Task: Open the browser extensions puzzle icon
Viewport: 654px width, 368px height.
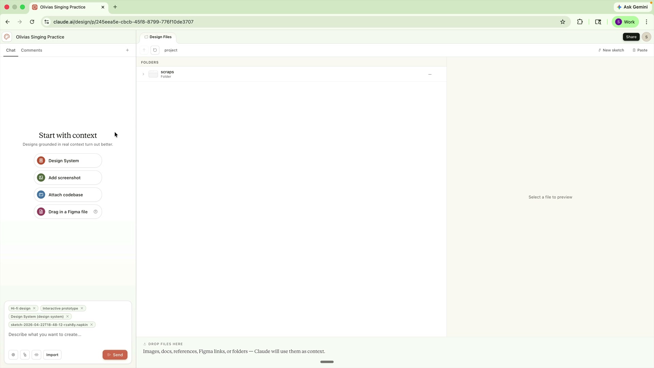Action: [580, 22]
